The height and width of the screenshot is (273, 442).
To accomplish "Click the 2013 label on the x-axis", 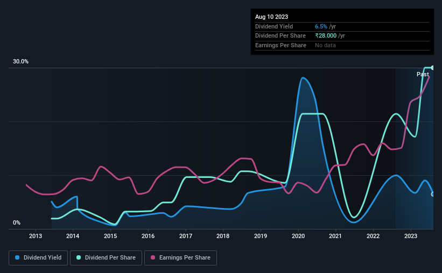I will tap(36, 236).
